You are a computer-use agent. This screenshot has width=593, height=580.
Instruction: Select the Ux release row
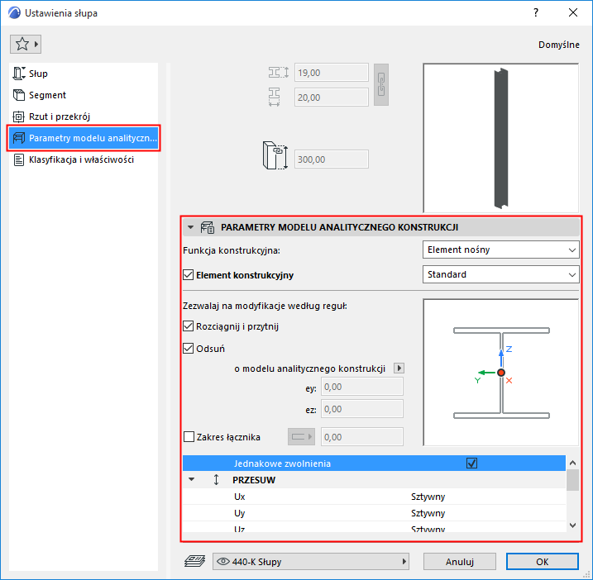tap(374, 496)
